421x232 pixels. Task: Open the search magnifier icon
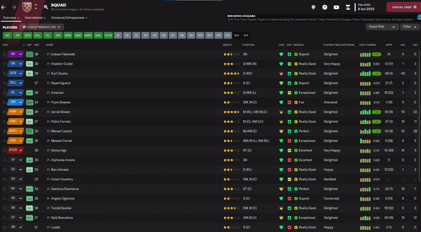click(x=46, y=7)
